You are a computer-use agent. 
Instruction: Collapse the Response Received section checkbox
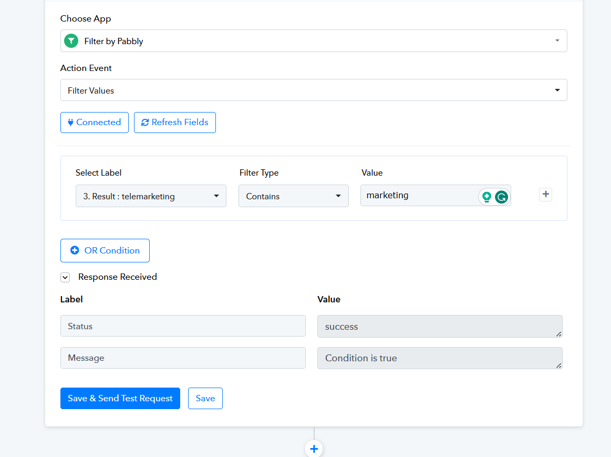click(x=65, y=277)
